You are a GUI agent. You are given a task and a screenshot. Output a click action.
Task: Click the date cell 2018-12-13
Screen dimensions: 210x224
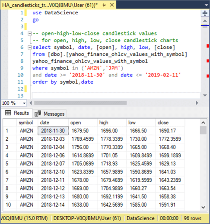point(53,196)
